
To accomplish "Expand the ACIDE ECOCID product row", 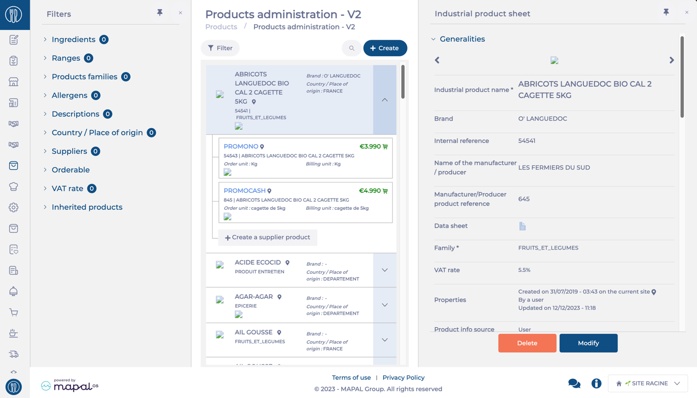I will [x=385, y=270].
